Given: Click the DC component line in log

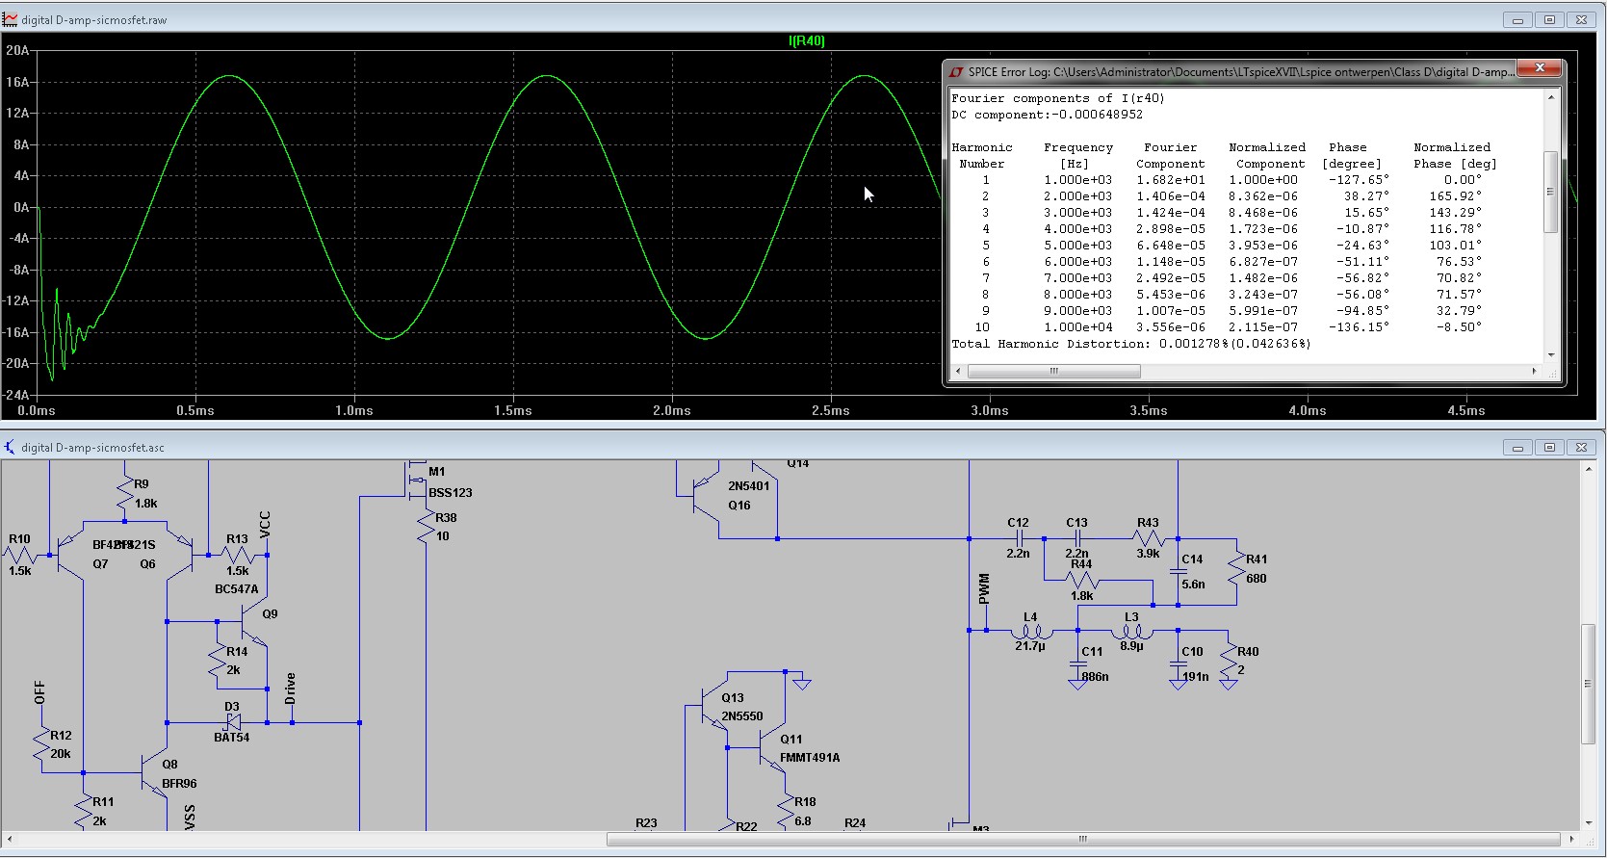Looking at the screenshot, I should point(1047,115).
